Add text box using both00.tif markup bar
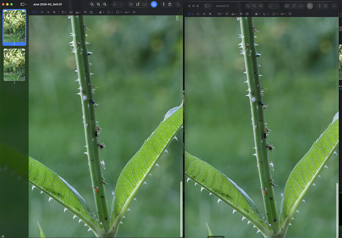This screenshot has width=342, height=238. click(227, 14)
